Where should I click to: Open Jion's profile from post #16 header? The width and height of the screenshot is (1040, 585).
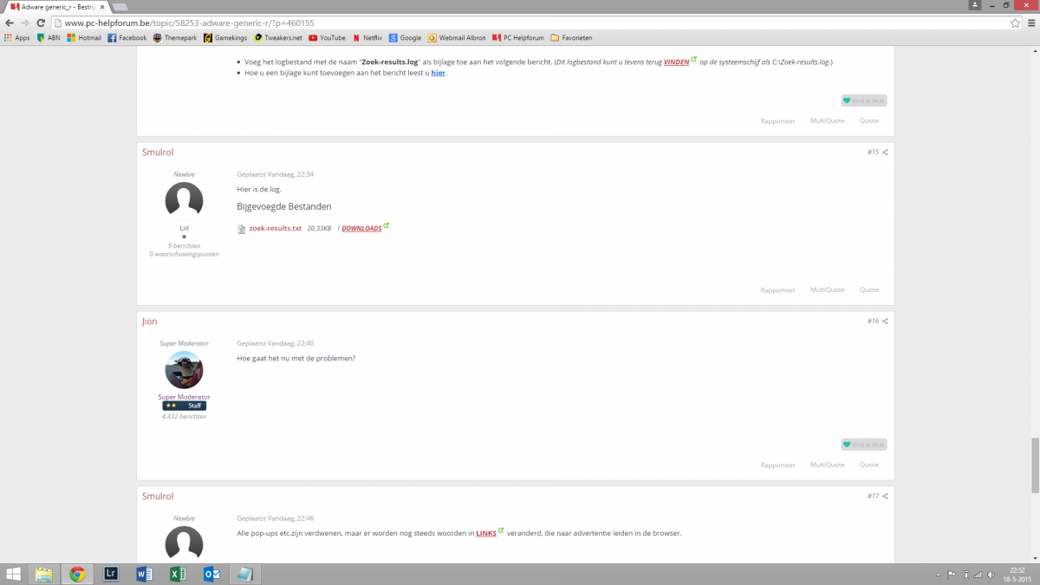coord(150,322)
